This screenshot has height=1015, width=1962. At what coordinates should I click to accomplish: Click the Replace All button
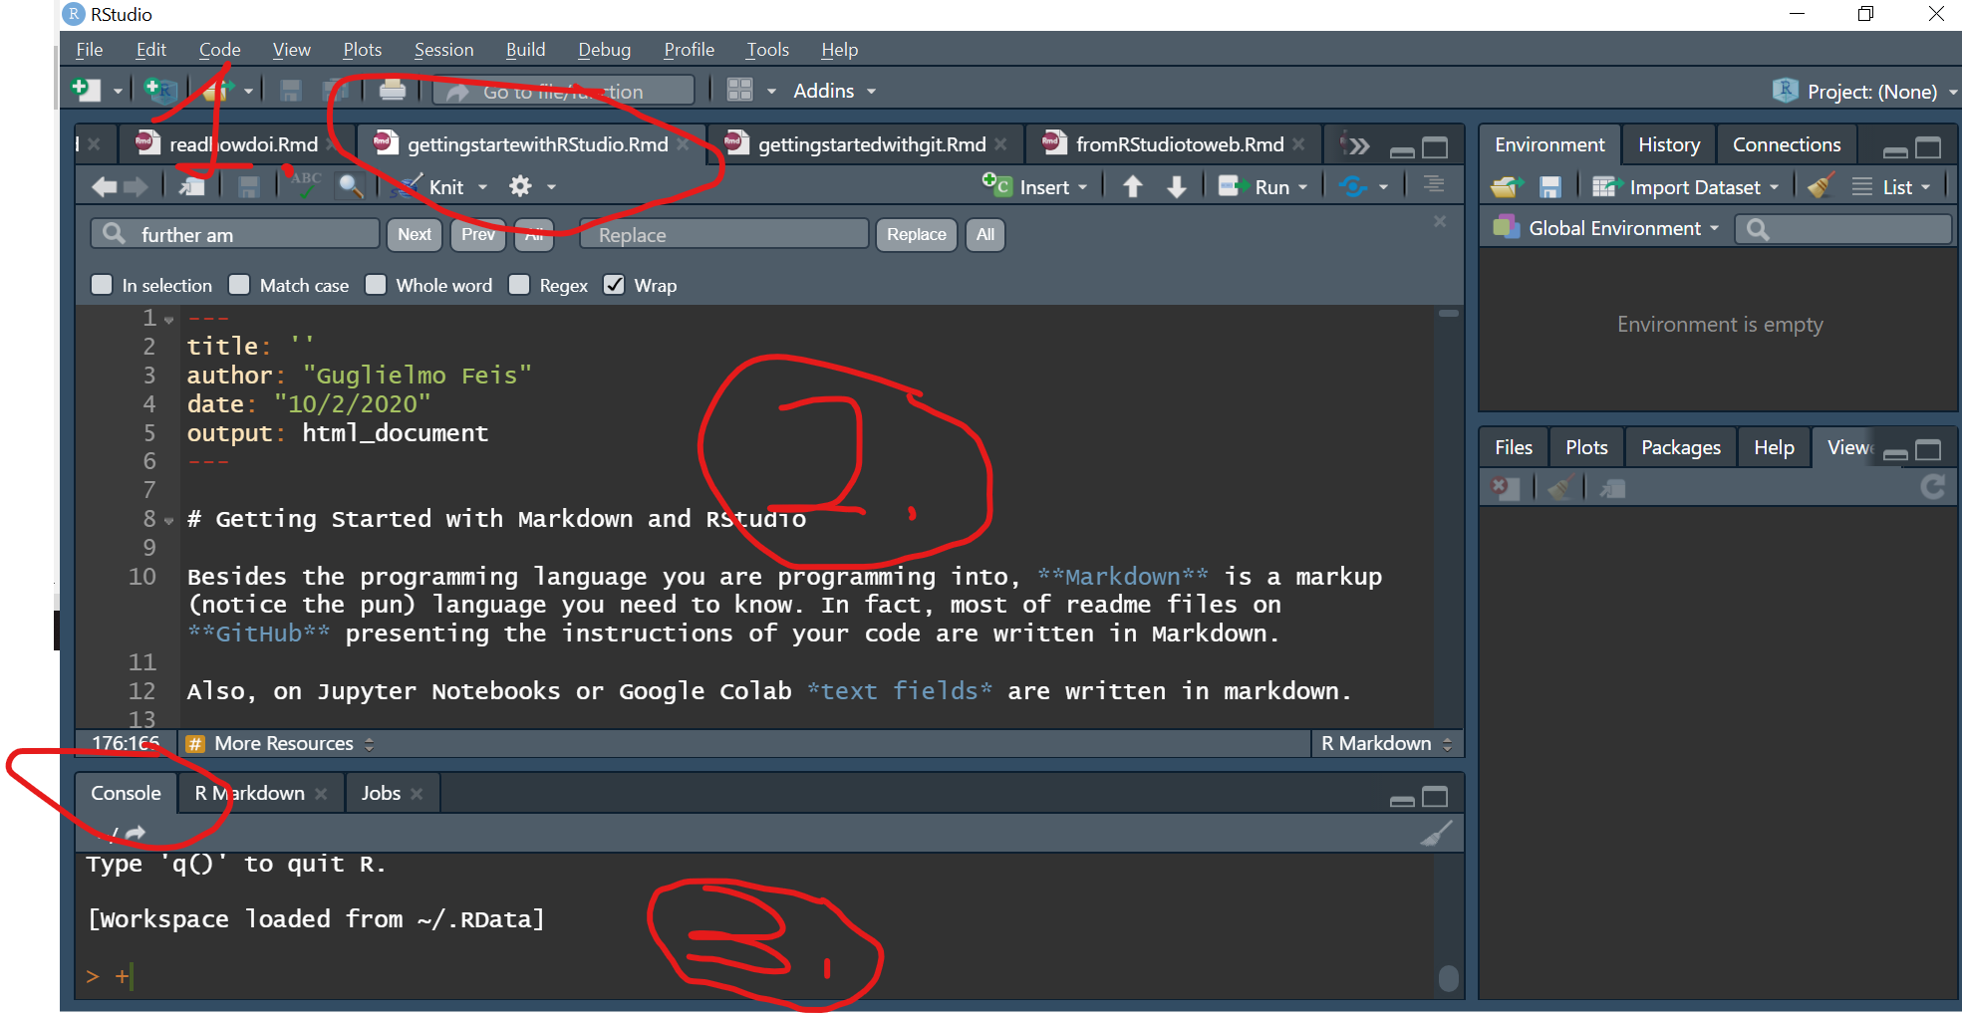(x=984, y=235)
